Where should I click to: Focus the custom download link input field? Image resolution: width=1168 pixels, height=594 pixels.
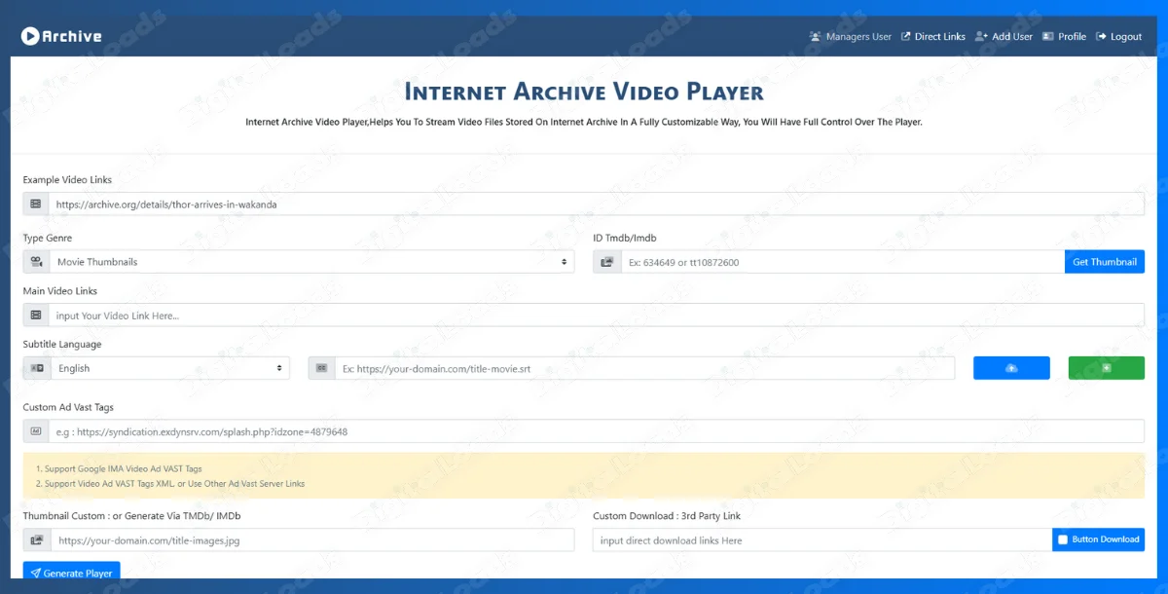click(x=821, y=540)
